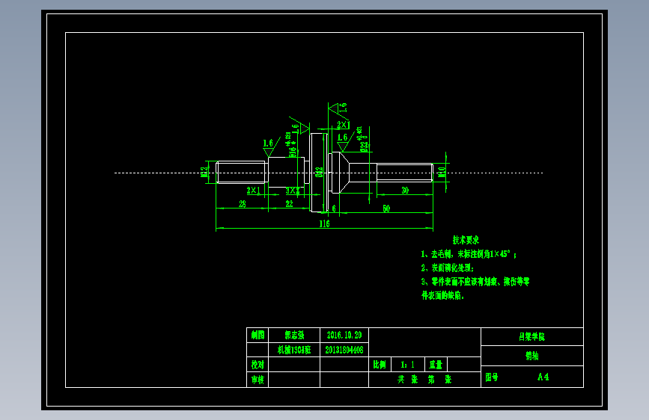Pick the 6 width dimension
649x420 pixels.
click(334, 209)
